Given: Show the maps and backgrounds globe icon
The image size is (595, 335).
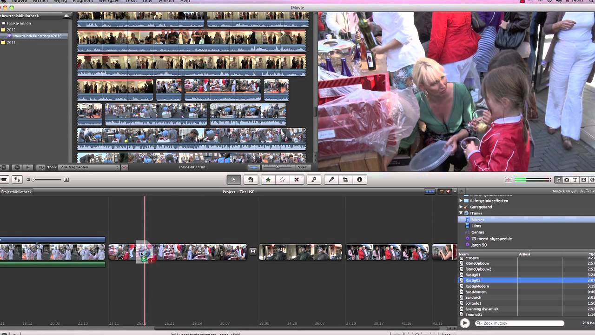Looking at the screenshot, I should (592, 180).
